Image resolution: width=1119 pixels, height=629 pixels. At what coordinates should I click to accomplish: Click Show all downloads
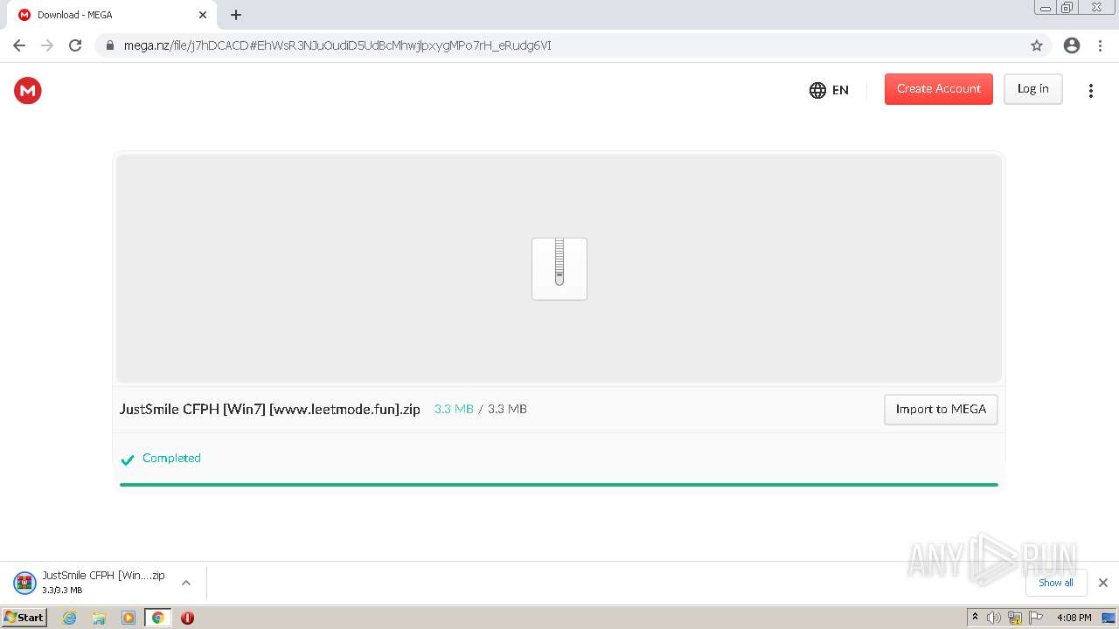pos(1055,583)
